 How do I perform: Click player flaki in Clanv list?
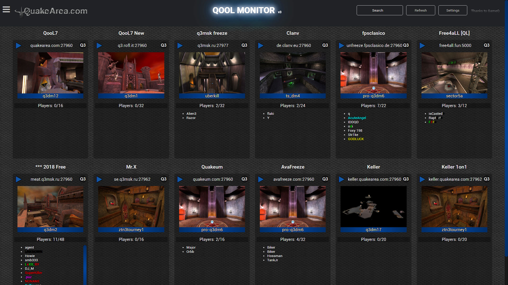tap(270, 114)
